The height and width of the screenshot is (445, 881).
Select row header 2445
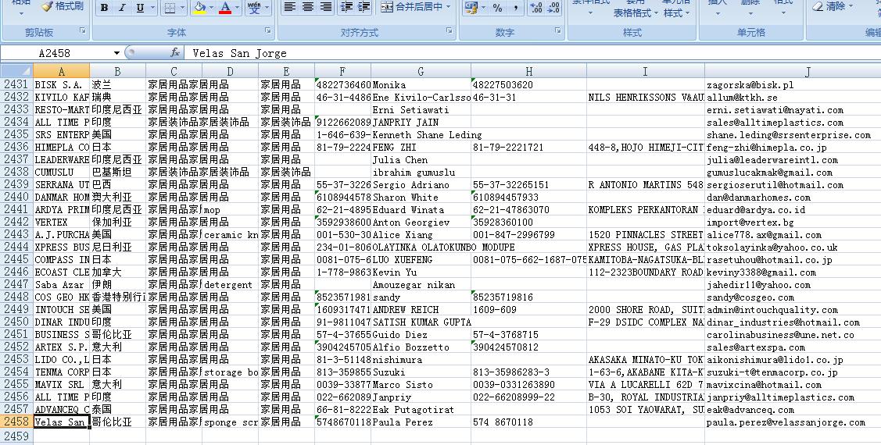click(16, 259)
